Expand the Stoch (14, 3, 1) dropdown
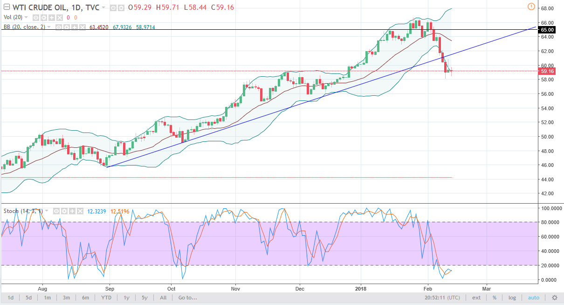 [x=47, y=211]
